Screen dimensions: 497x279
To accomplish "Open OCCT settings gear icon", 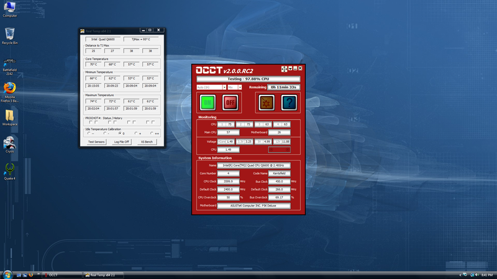I will pyautogui.click(x=267, y=102).
